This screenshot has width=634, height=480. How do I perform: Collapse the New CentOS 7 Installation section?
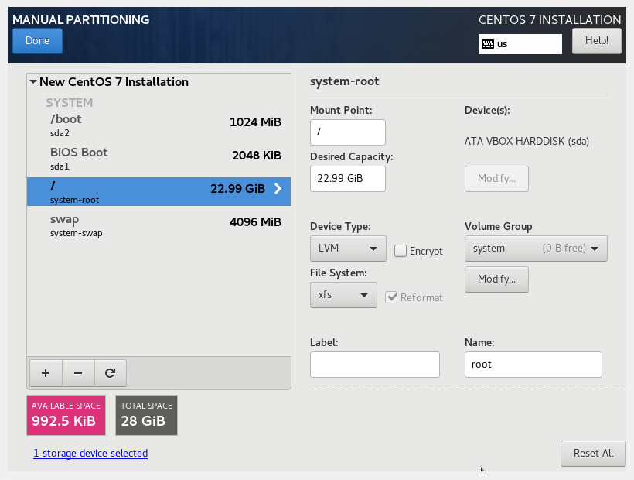(x=33, y=82)
